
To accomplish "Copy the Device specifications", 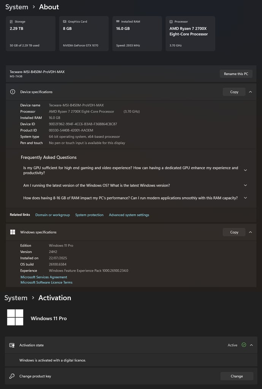I will 234,92.
